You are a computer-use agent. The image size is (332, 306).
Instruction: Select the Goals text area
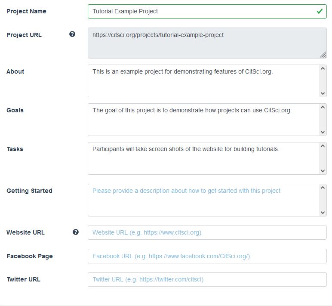202,119
